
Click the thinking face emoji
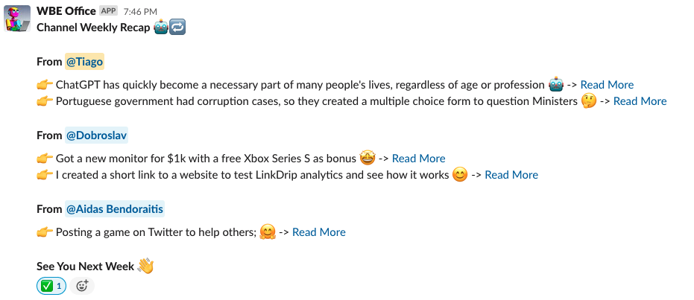coord(589,101)
